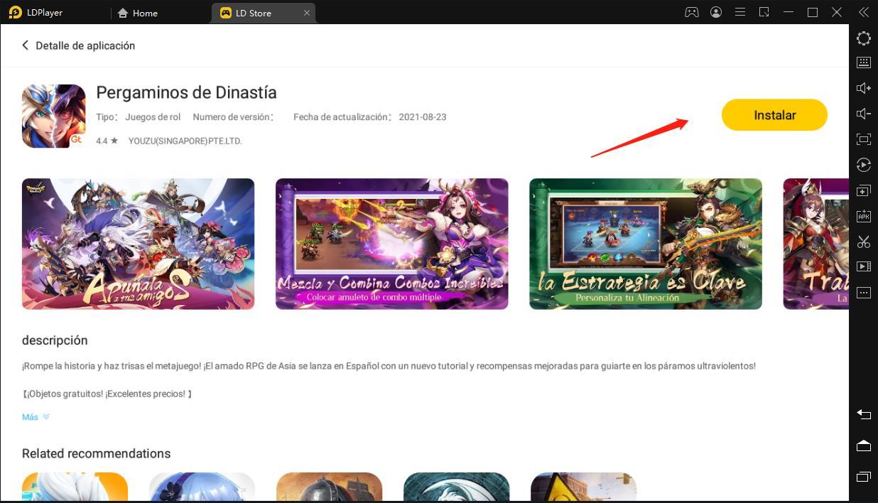This screenshot has width=878, height=503.
Task: Open the video recorder icon in sidebar
Action: [864, 267]
